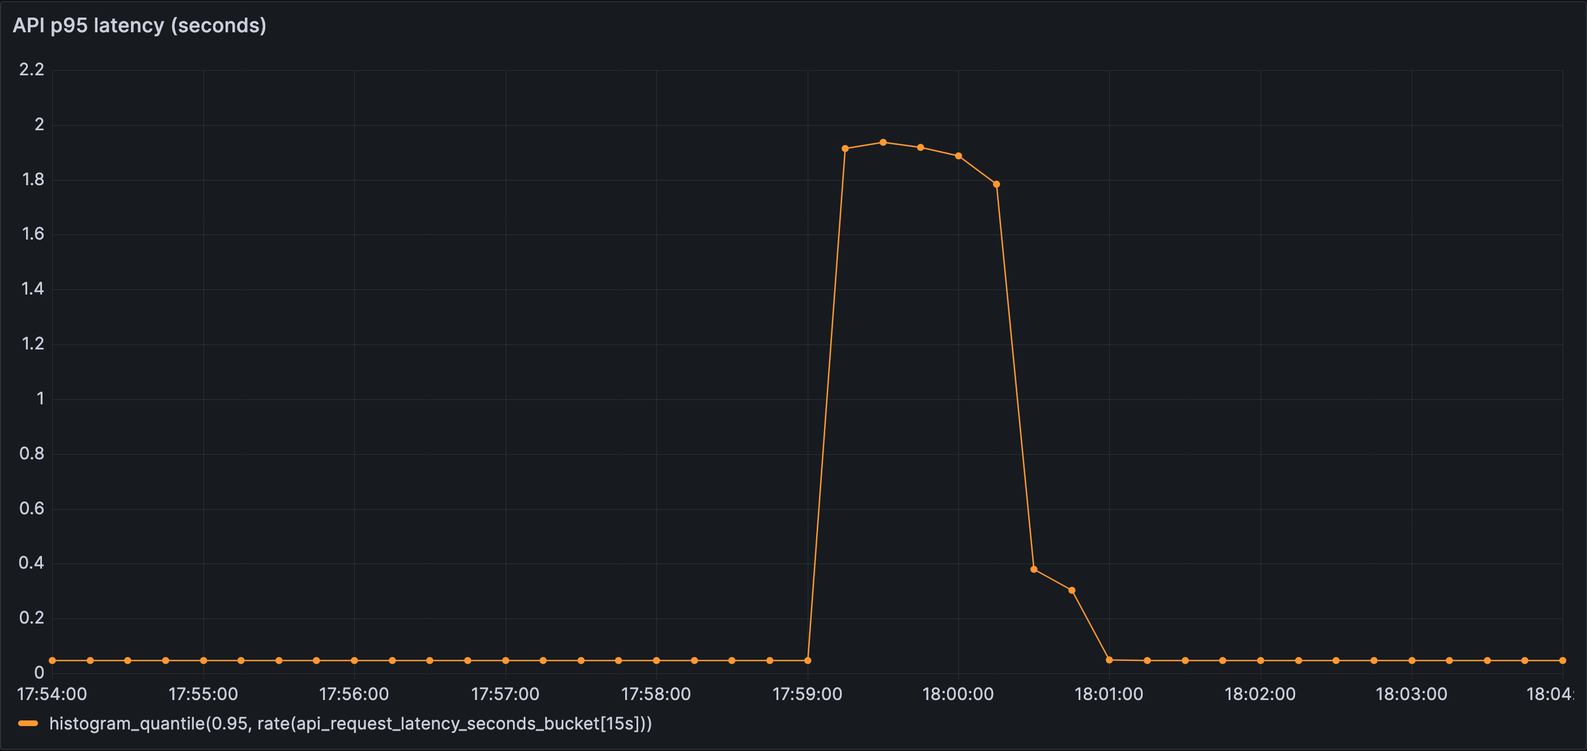Image resolution: width=1587 pixels, height=751 pixels.
Task: Select the baseline data point at 17:56:00
Action: pos(354,659)
